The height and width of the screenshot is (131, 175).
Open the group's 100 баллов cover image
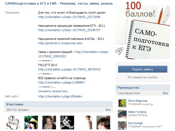tap(142, 30)
